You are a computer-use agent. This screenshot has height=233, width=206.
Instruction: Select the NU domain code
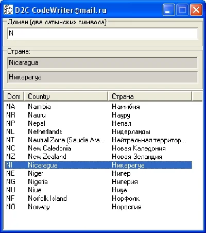[11, 190]
